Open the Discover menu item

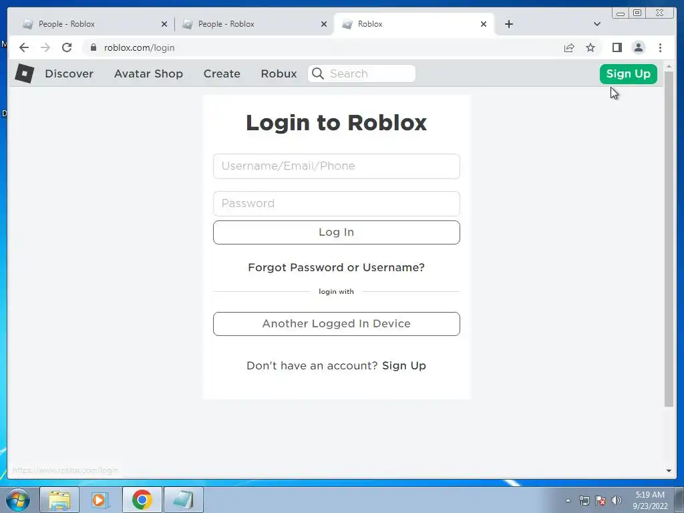69,73
